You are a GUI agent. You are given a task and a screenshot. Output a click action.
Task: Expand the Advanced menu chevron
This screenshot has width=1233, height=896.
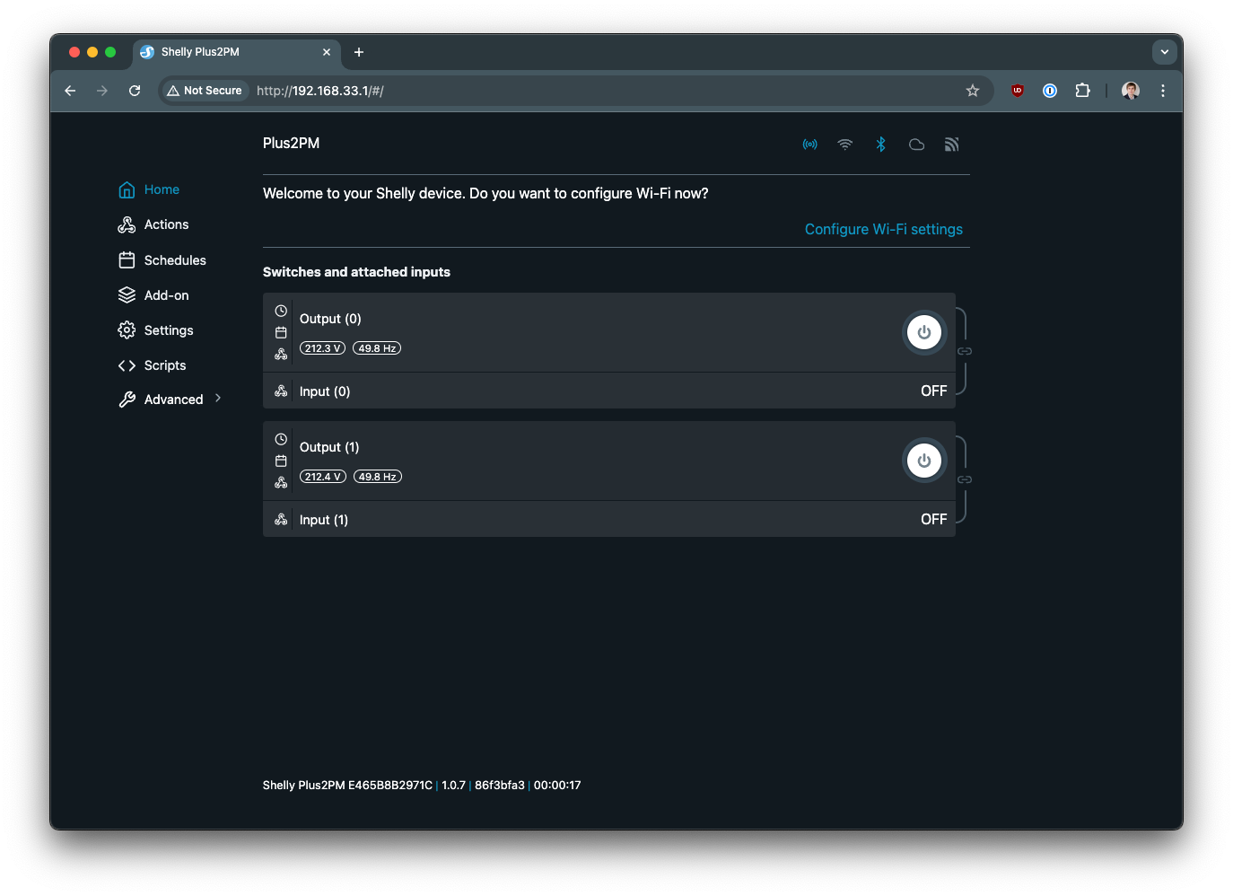point(218,399)
